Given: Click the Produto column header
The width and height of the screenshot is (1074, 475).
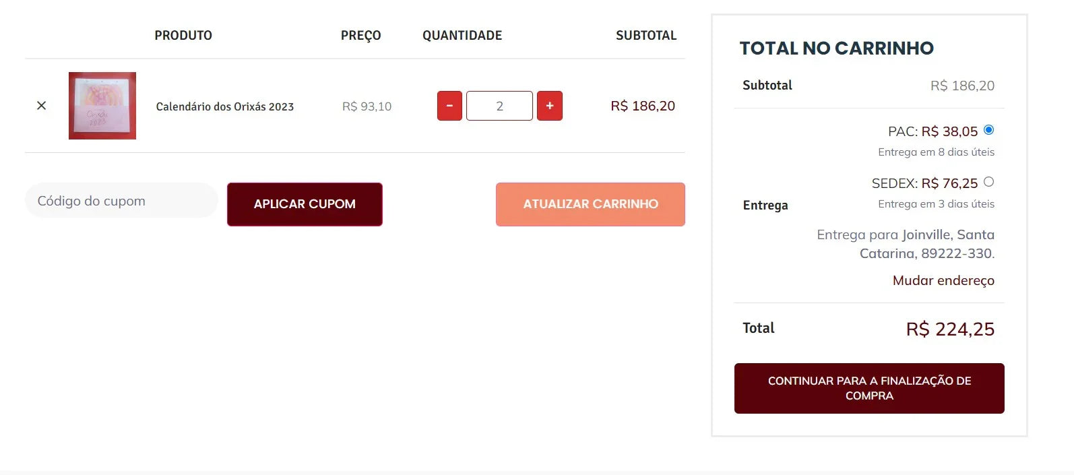Looking at the screenshot, I should pos(183,35).
